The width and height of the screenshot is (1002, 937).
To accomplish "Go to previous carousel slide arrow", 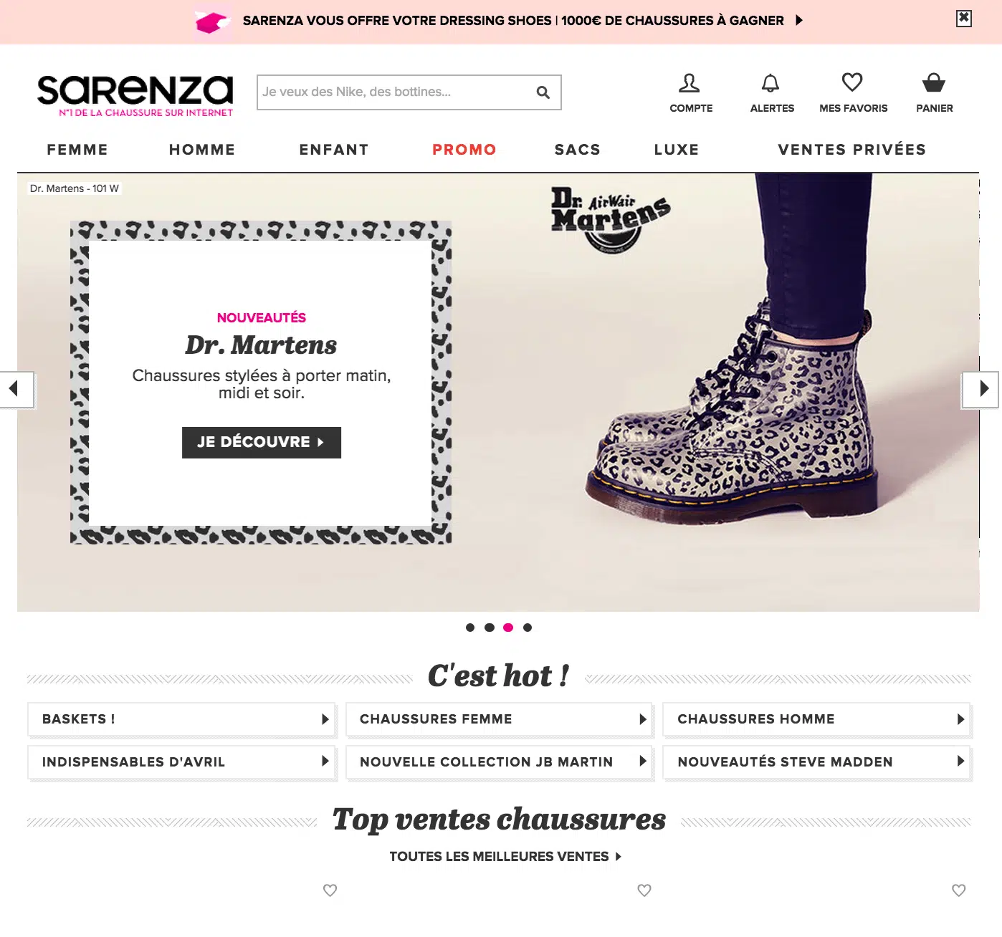I will [x=16, y=390].
